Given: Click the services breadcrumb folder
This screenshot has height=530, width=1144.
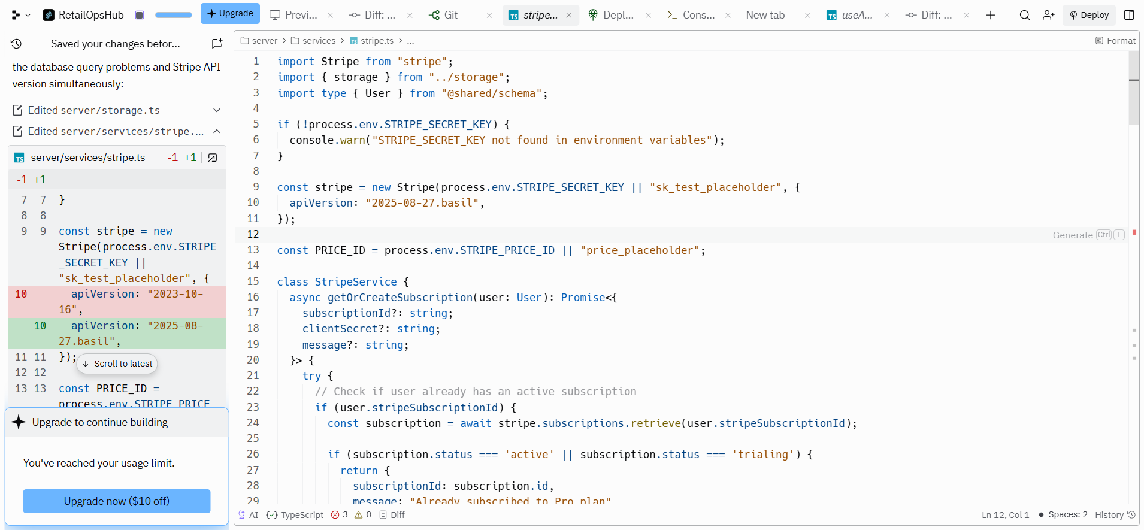Looking at the screenshot, I should coord(313,41).
